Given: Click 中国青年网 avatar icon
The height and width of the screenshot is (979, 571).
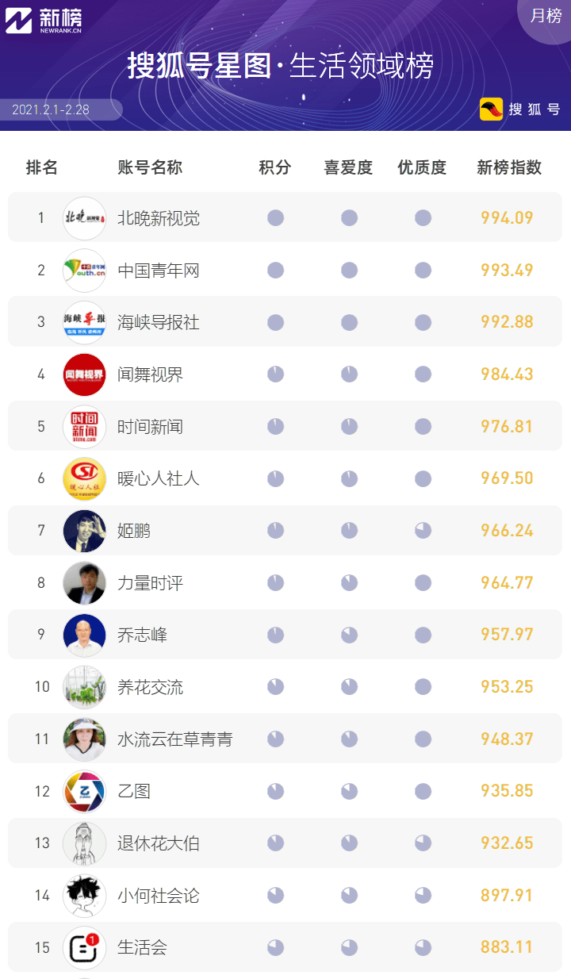Looking at the screenshot, I should tap(84, 270).
